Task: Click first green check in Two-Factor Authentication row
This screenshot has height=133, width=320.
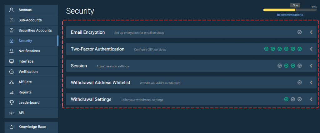Action: click(266, 49)
